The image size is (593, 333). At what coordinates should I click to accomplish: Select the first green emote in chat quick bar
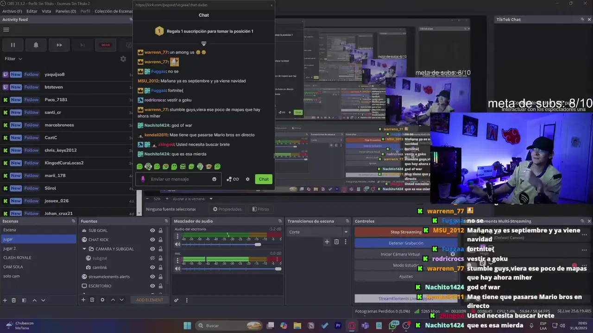[139, 166]
